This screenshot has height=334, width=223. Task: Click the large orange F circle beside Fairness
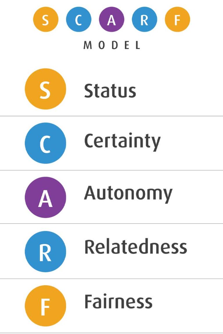(46, 306)
